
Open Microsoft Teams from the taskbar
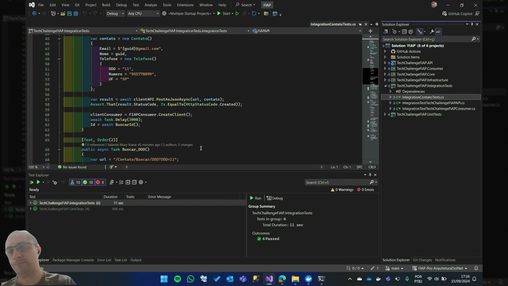243,279
